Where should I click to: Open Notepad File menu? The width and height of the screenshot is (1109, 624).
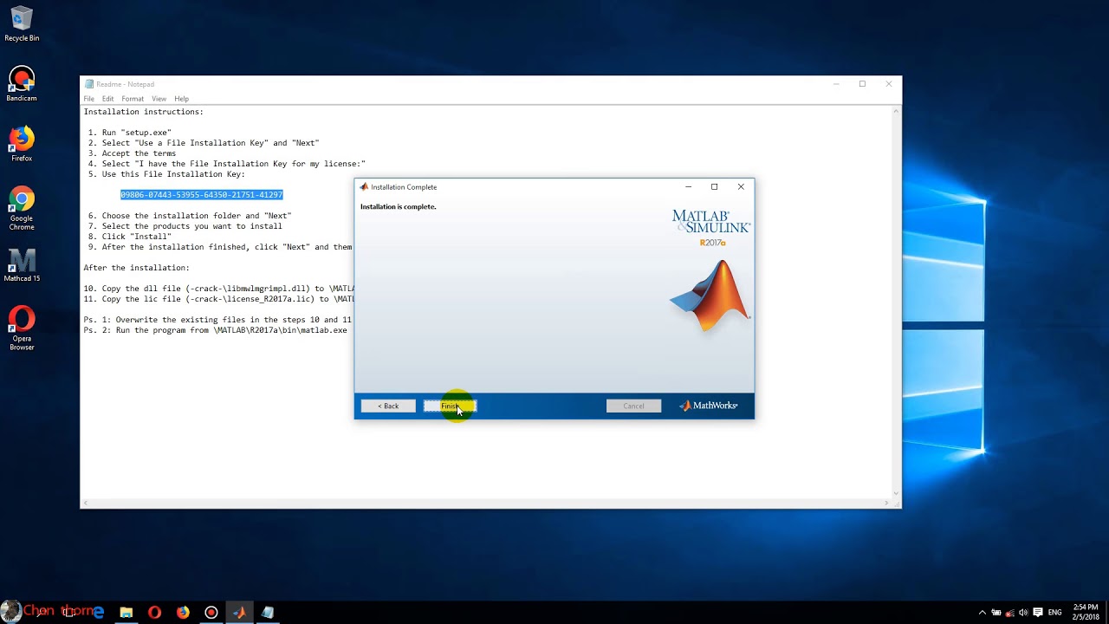[x=88, y=99]
